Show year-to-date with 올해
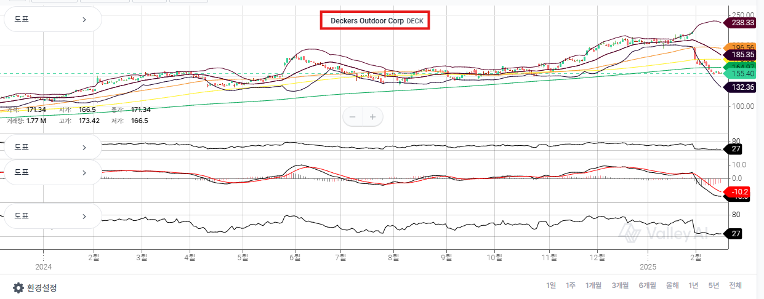Viewport: 764px width, 299px height. (673, 285)
